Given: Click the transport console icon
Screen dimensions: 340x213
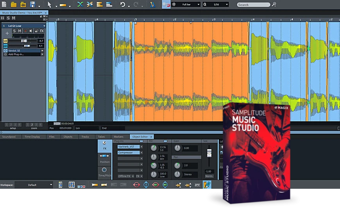Looking at the screenshot, I should (82, 186).
